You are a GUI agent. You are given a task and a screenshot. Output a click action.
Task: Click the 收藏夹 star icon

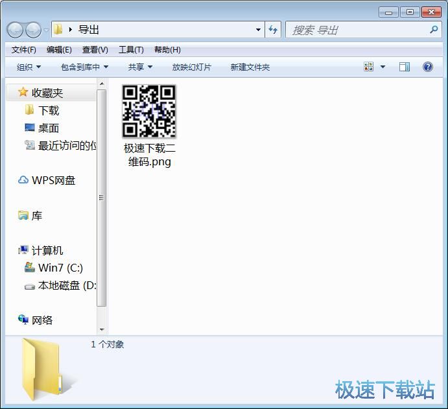[23, 92]
